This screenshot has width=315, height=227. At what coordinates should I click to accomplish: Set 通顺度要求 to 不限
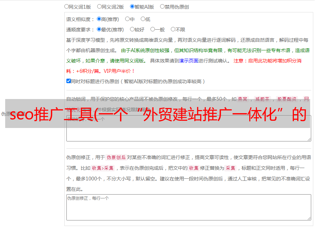(x=173, y=29)
